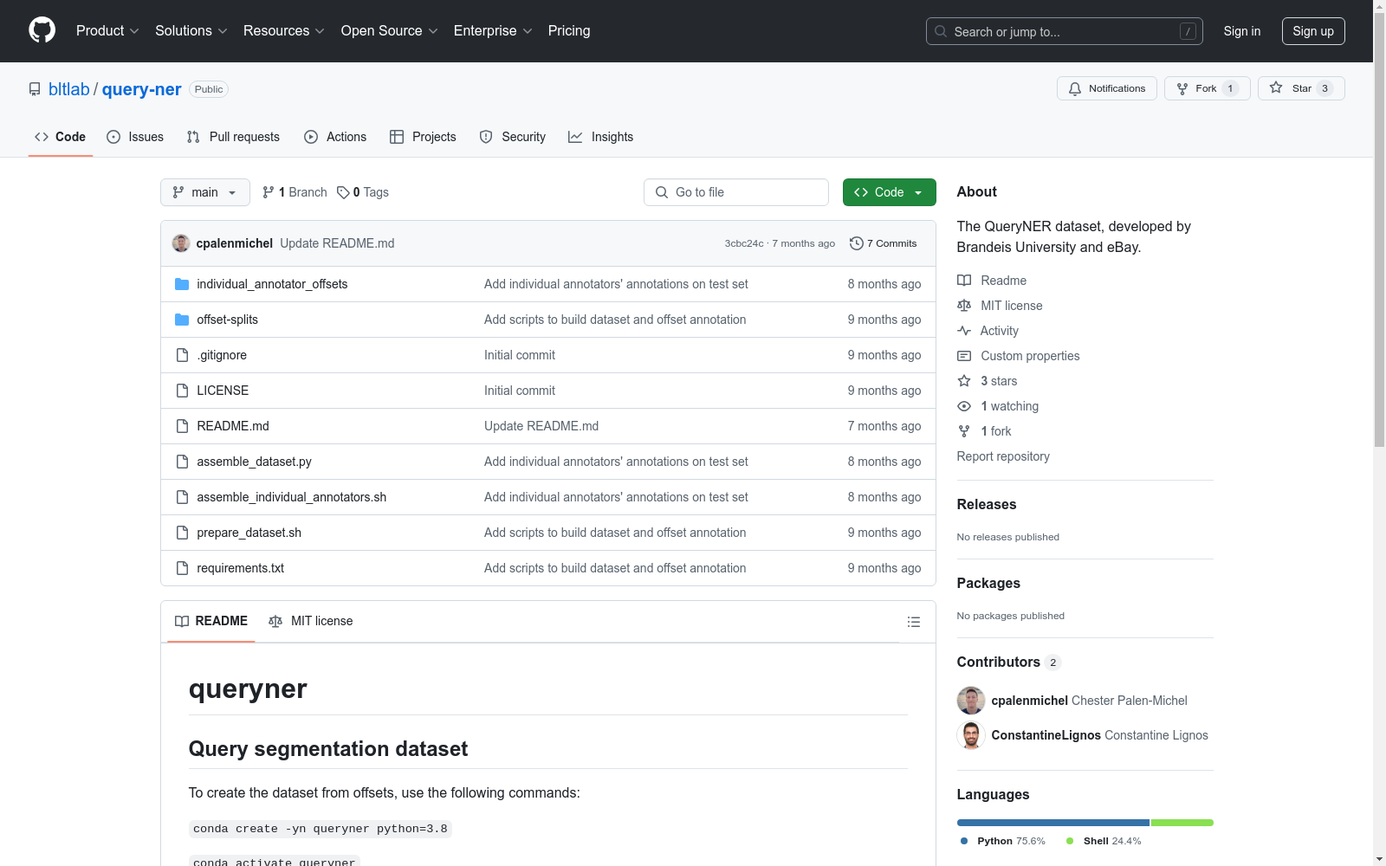
Task: Expand the Open Source menu
Action: coord(390,31)
